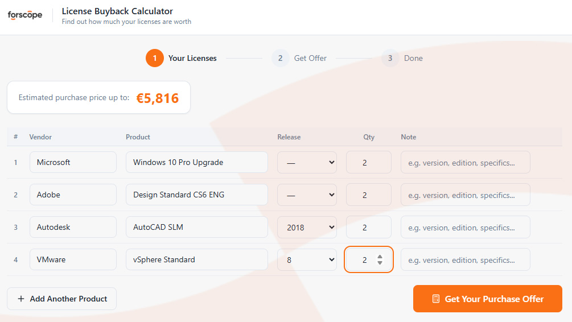Click 'Find out how much your licenses are worth'
The image size is (572, 322).
tap(126, 22)
